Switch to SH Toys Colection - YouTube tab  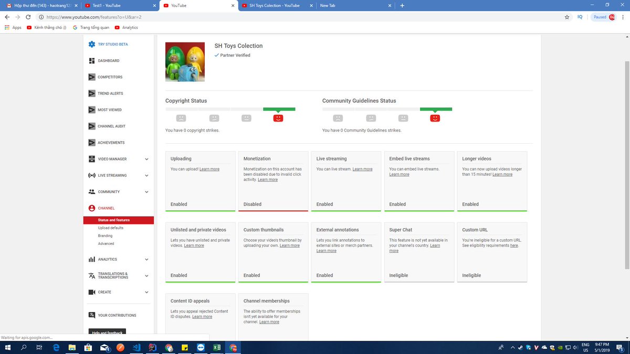[277, 5]
